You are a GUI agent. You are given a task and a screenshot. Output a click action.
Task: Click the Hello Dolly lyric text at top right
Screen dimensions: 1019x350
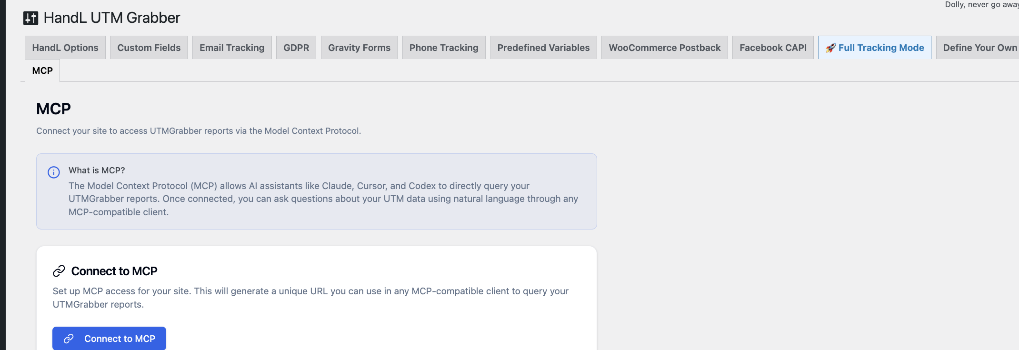pyautogui.click(x=981, y=5)
